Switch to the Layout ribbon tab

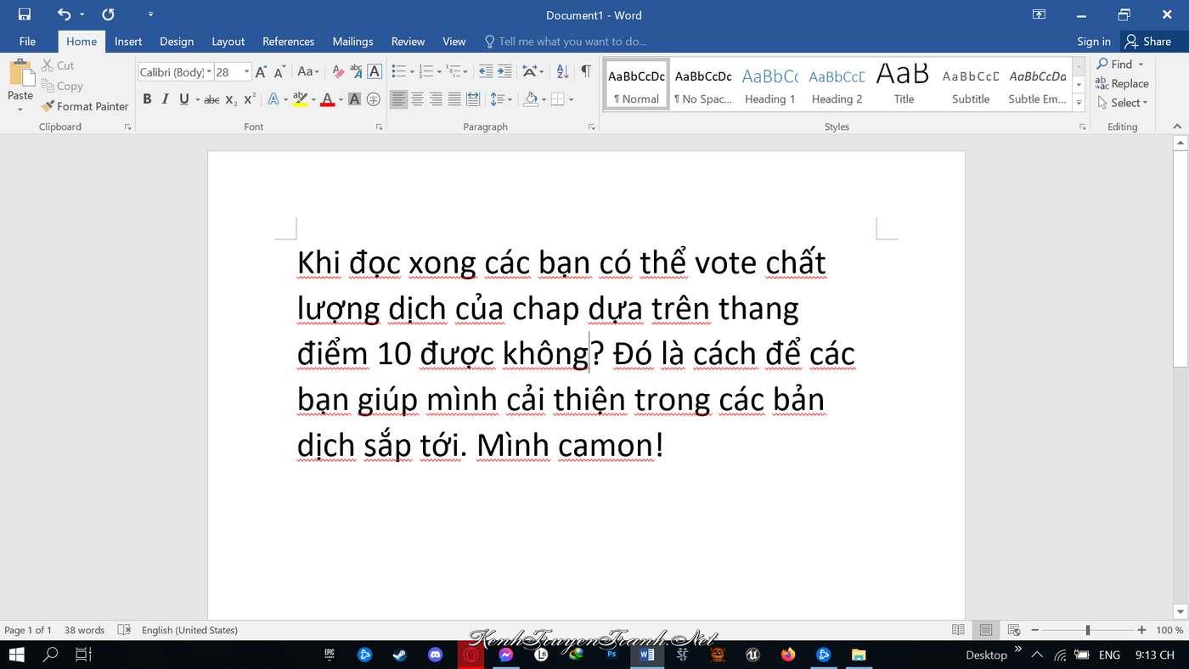[x=228, y=42]
